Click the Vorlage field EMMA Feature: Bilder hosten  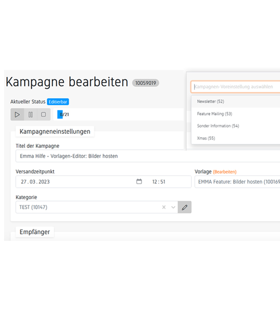(237, 182)
